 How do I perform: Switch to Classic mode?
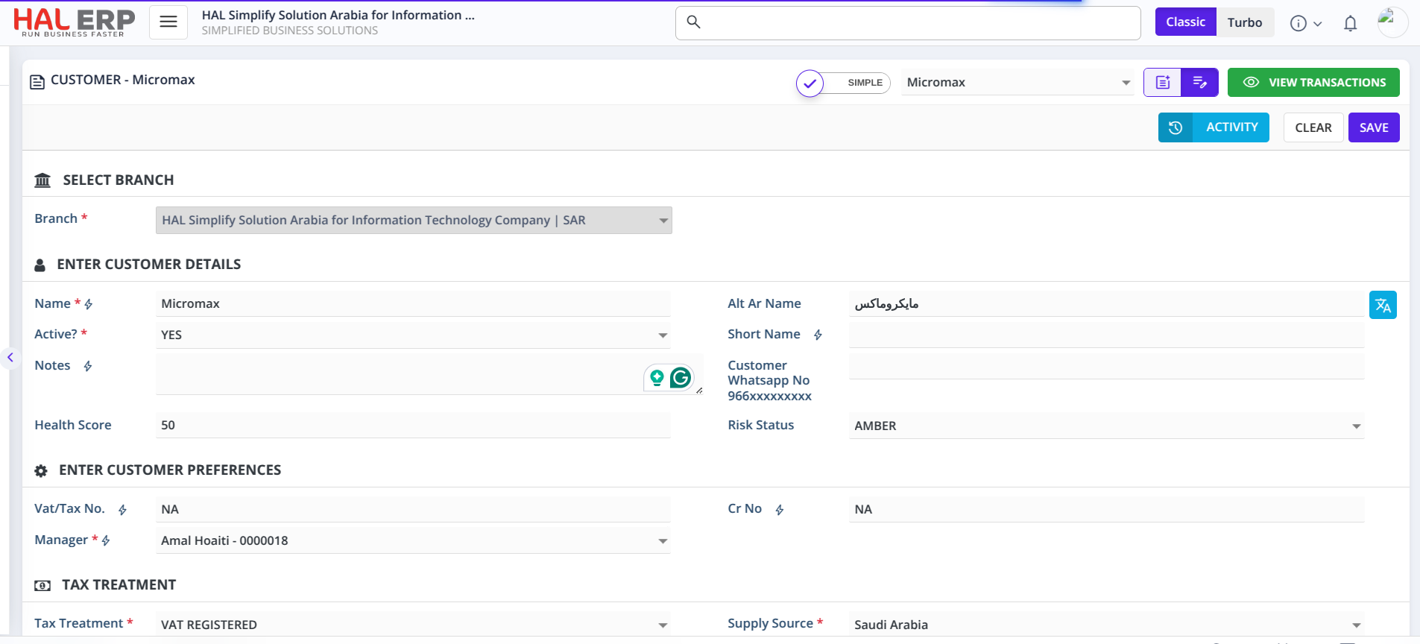pos(1185,22)
